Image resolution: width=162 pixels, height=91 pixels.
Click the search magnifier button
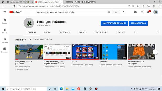coord(116,12)
